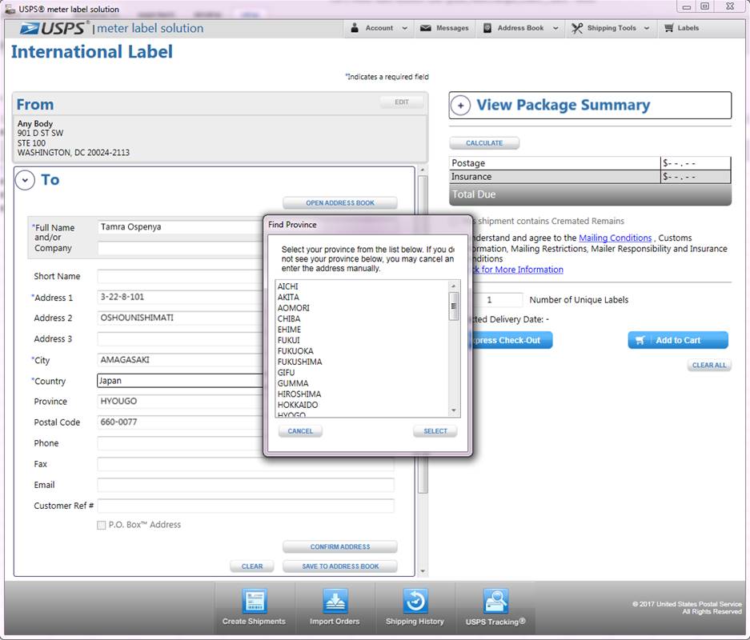Open Address Book dropdown arrow

[x=555, y=28]
